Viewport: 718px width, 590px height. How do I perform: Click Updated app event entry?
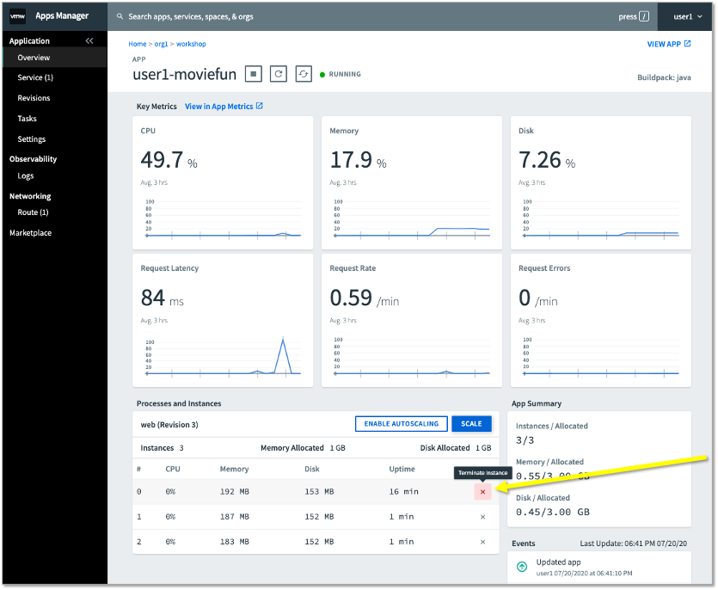click(599, 567)
